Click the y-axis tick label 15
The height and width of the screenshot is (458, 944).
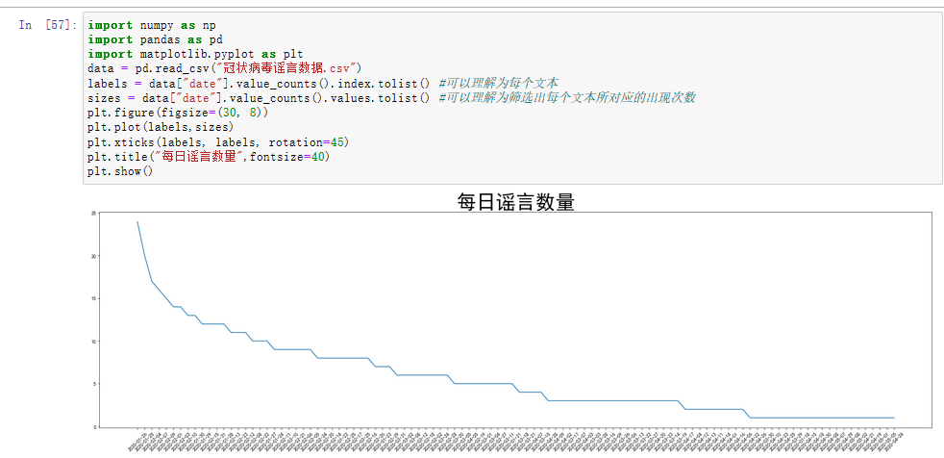93,299
